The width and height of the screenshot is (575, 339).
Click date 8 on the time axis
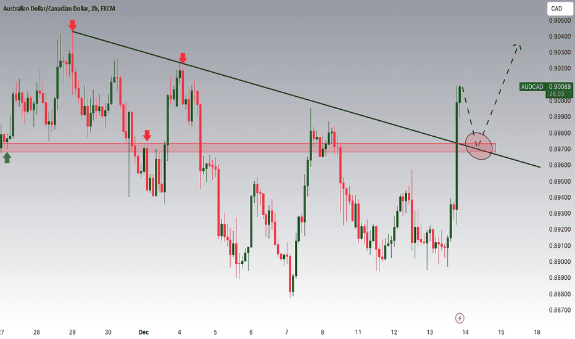(x=322, y=332)
